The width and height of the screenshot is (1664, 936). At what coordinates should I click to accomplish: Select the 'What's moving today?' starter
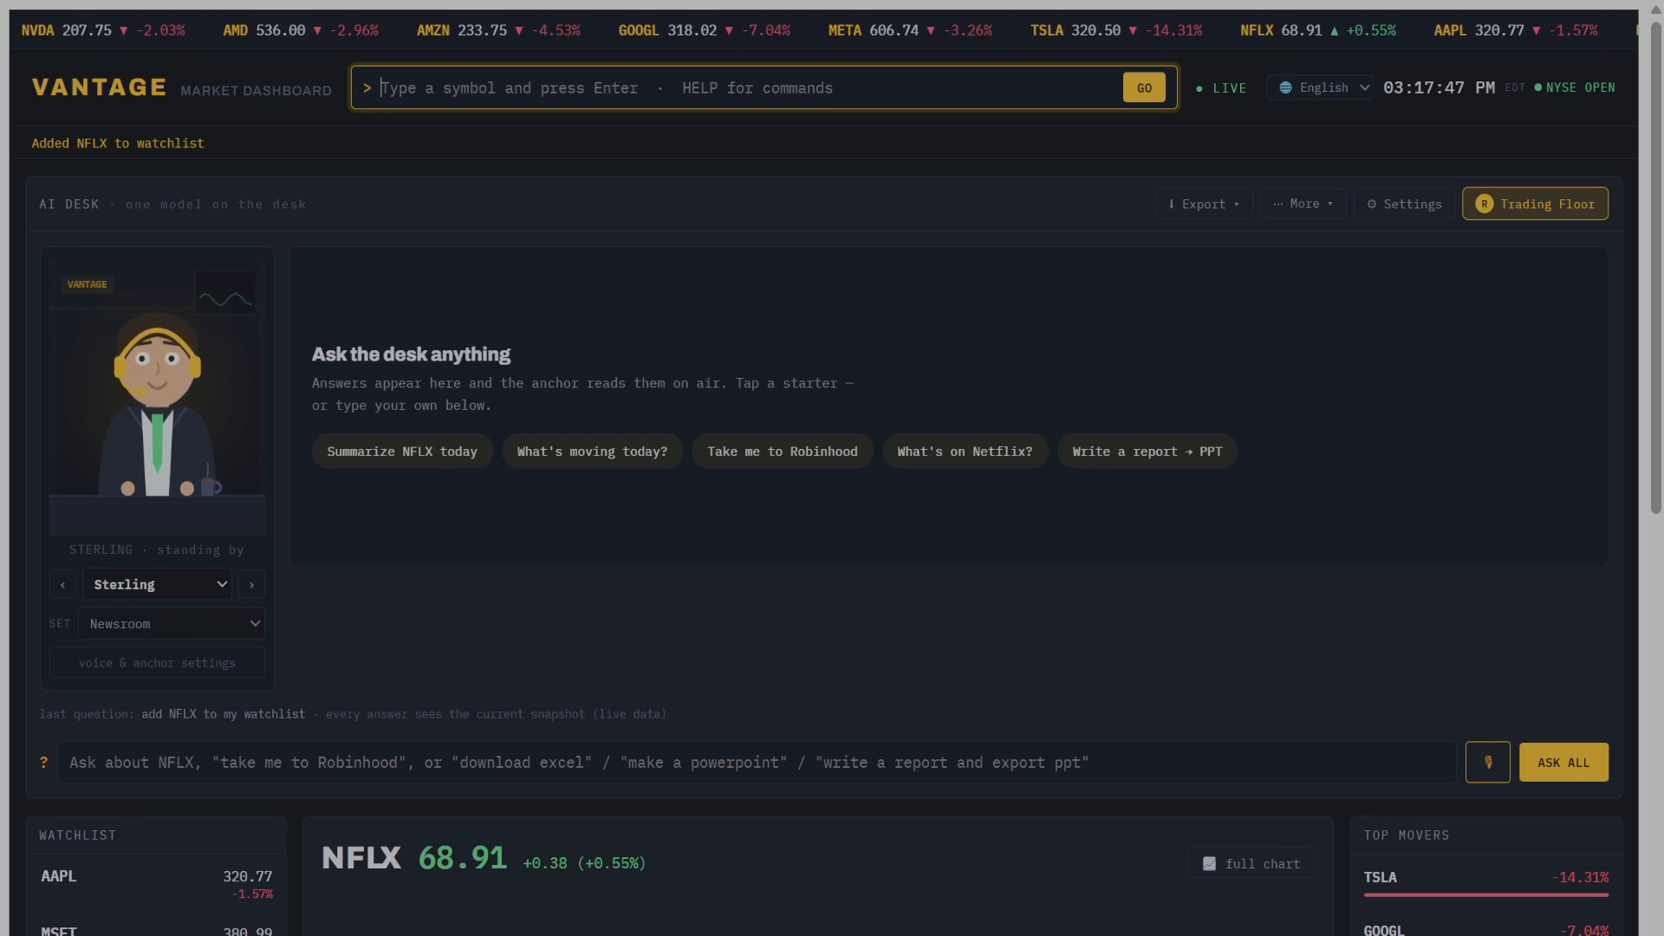[x=592, y=451]
